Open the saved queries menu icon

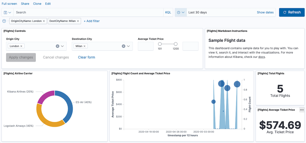point(7,12)
